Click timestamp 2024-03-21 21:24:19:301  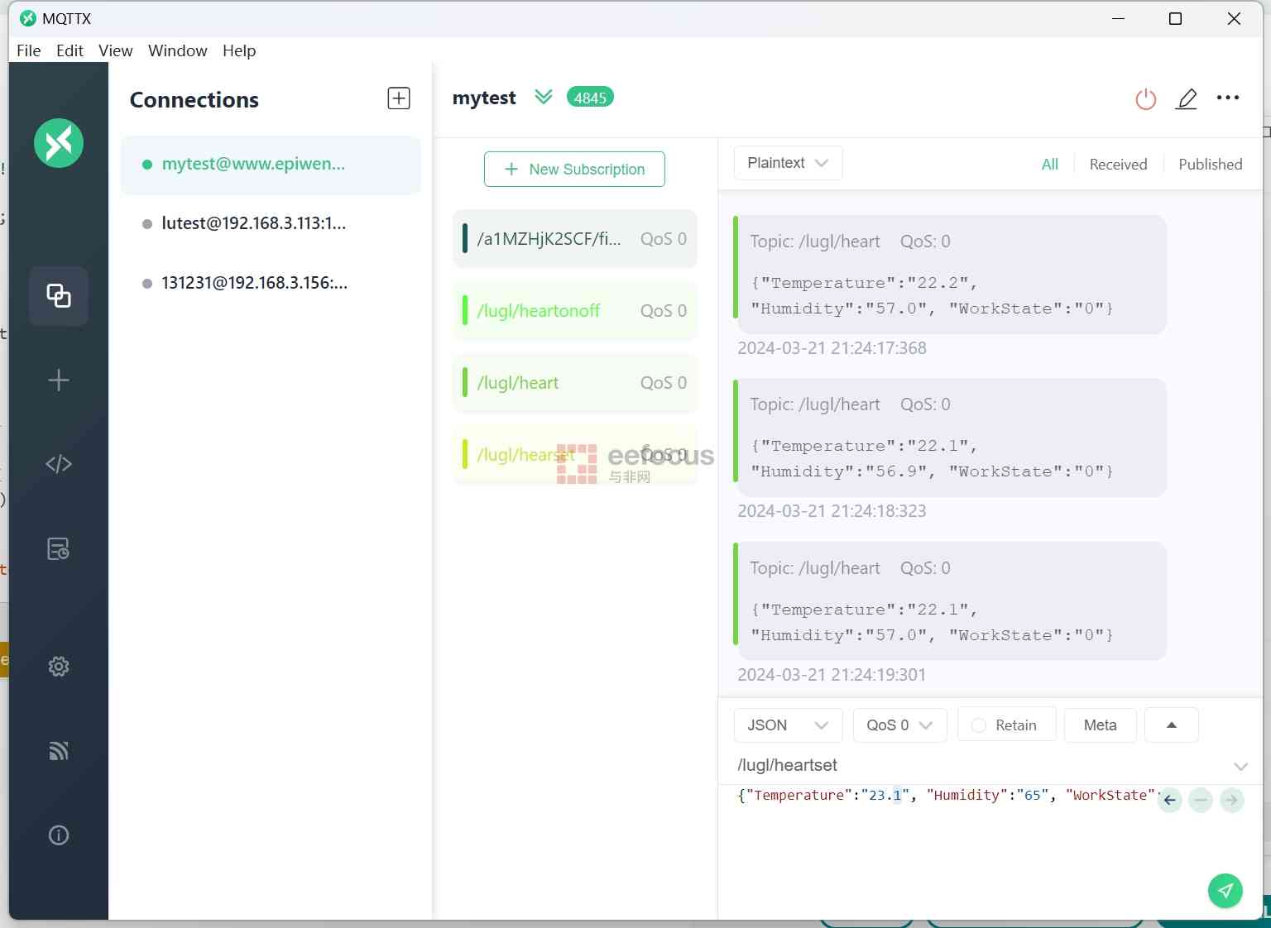(x=832, y=675)
